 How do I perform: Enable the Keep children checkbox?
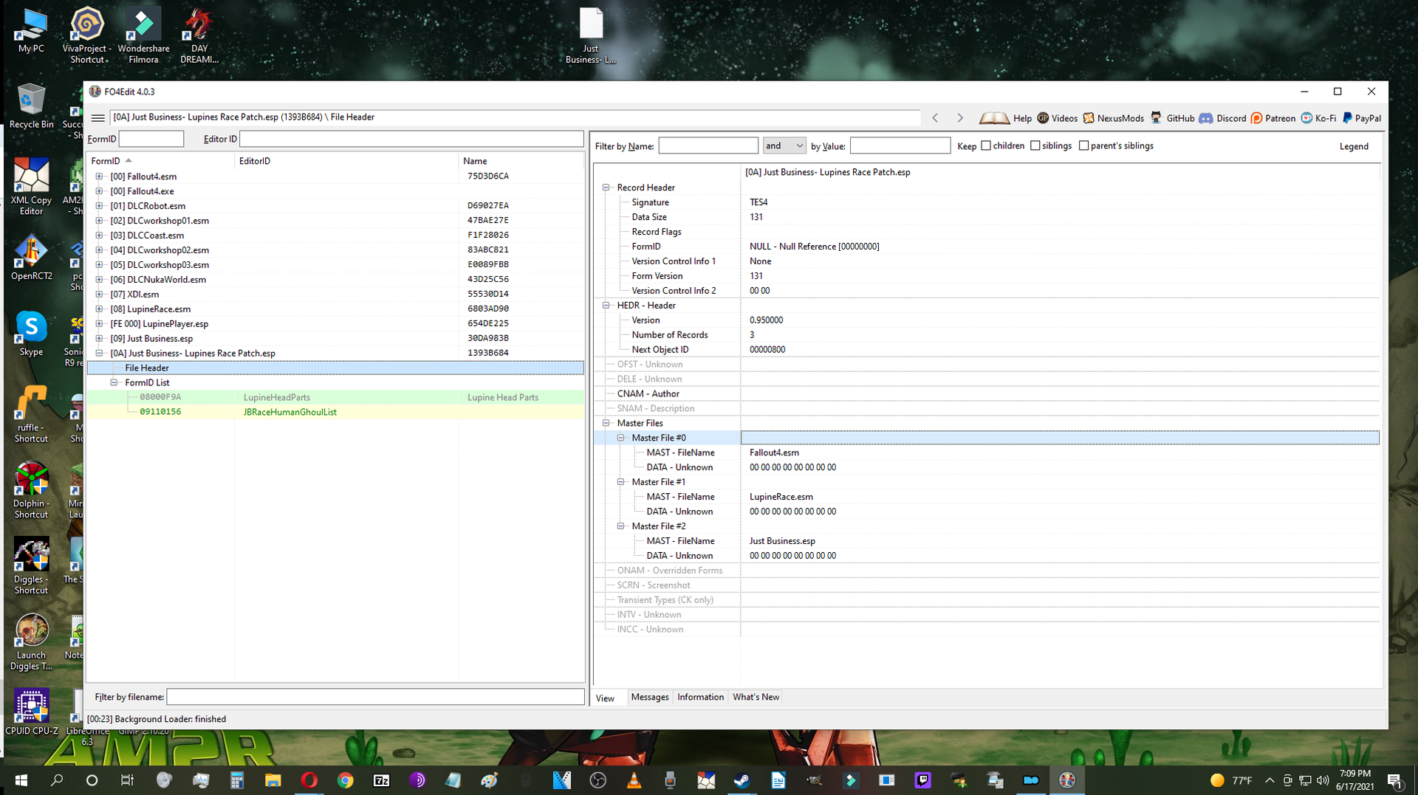pos(986,146)
